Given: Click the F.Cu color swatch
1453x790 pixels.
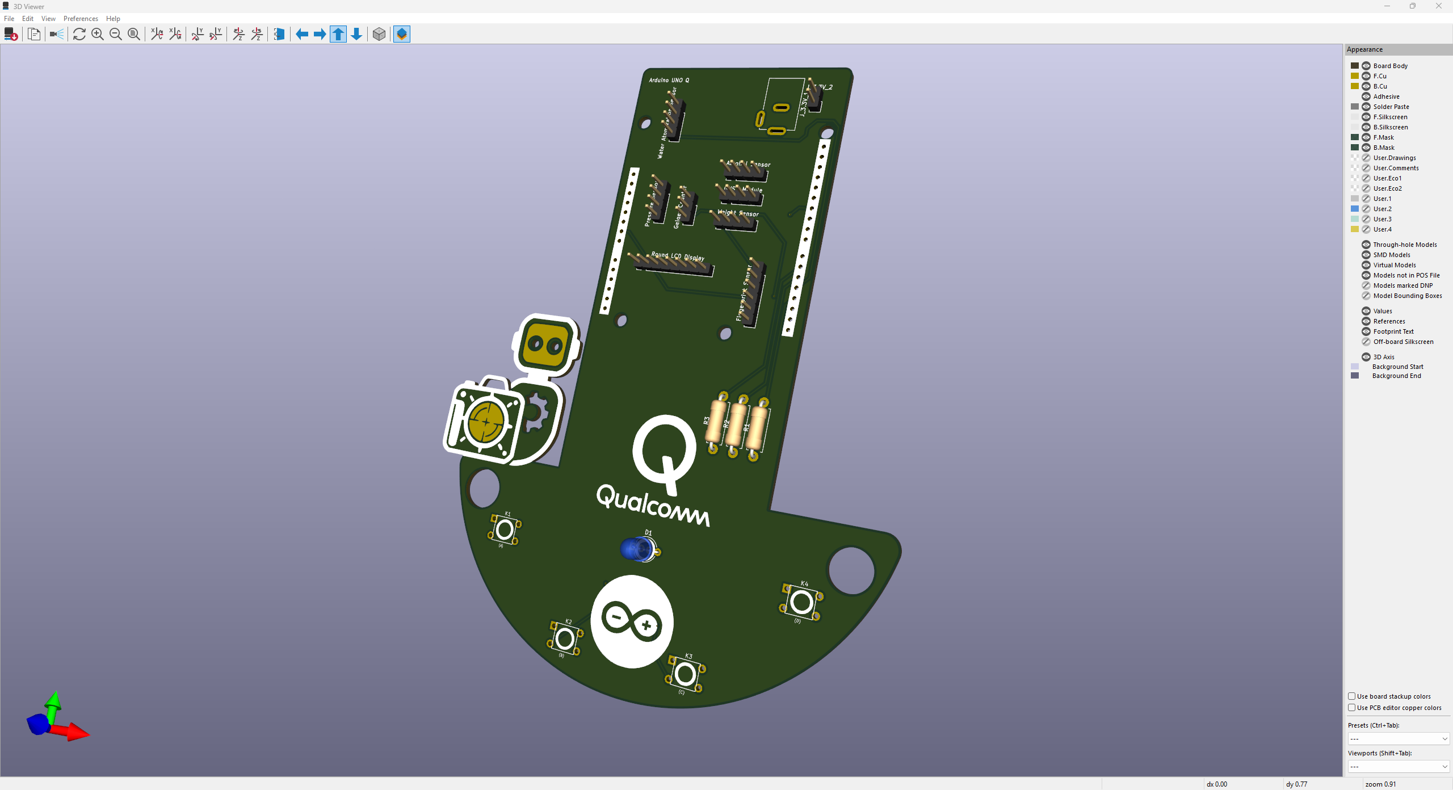Looking at the screenshot, I should point(1355,76).
